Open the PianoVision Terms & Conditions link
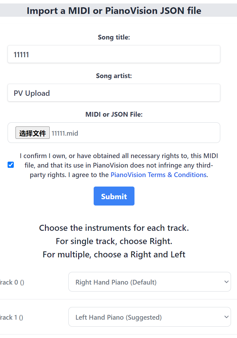Image resolution: width=237 pixels, height=338 pixels. tap(159, 175)
